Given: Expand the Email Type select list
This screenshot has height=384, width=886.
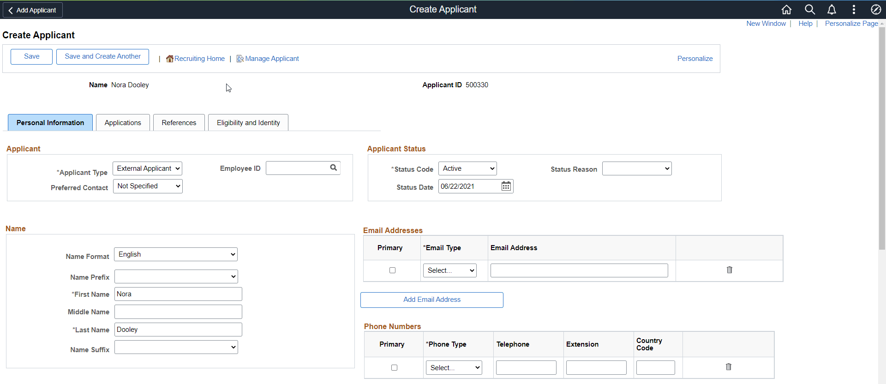Looking at the screenshot, I should click(450, 270).
